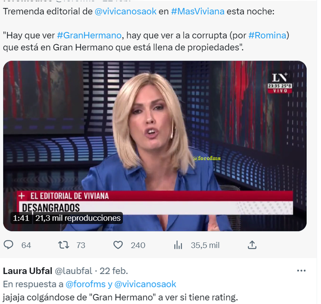Click the 73 retweets count
321x304 pixels.
click(x=81, y=245)
